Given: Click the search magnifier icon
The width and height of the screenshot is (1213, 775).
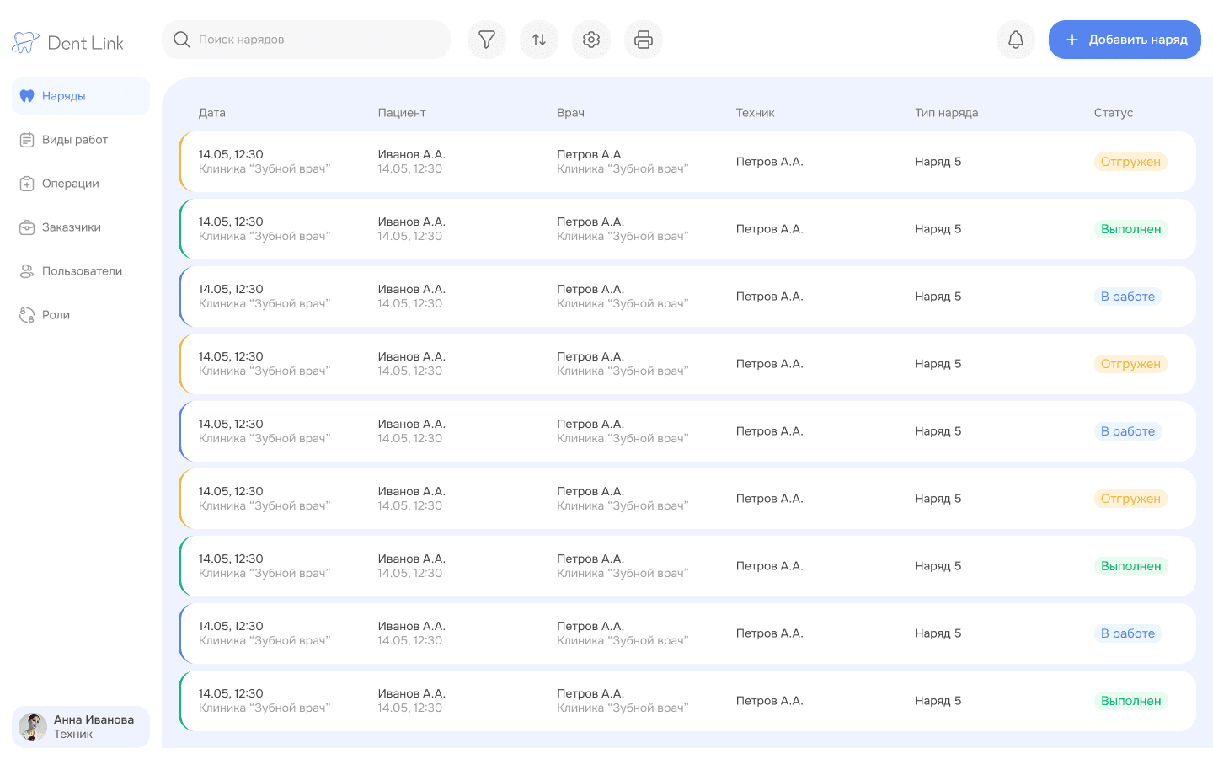Looking at the screenshot, I should coord(181,40).
